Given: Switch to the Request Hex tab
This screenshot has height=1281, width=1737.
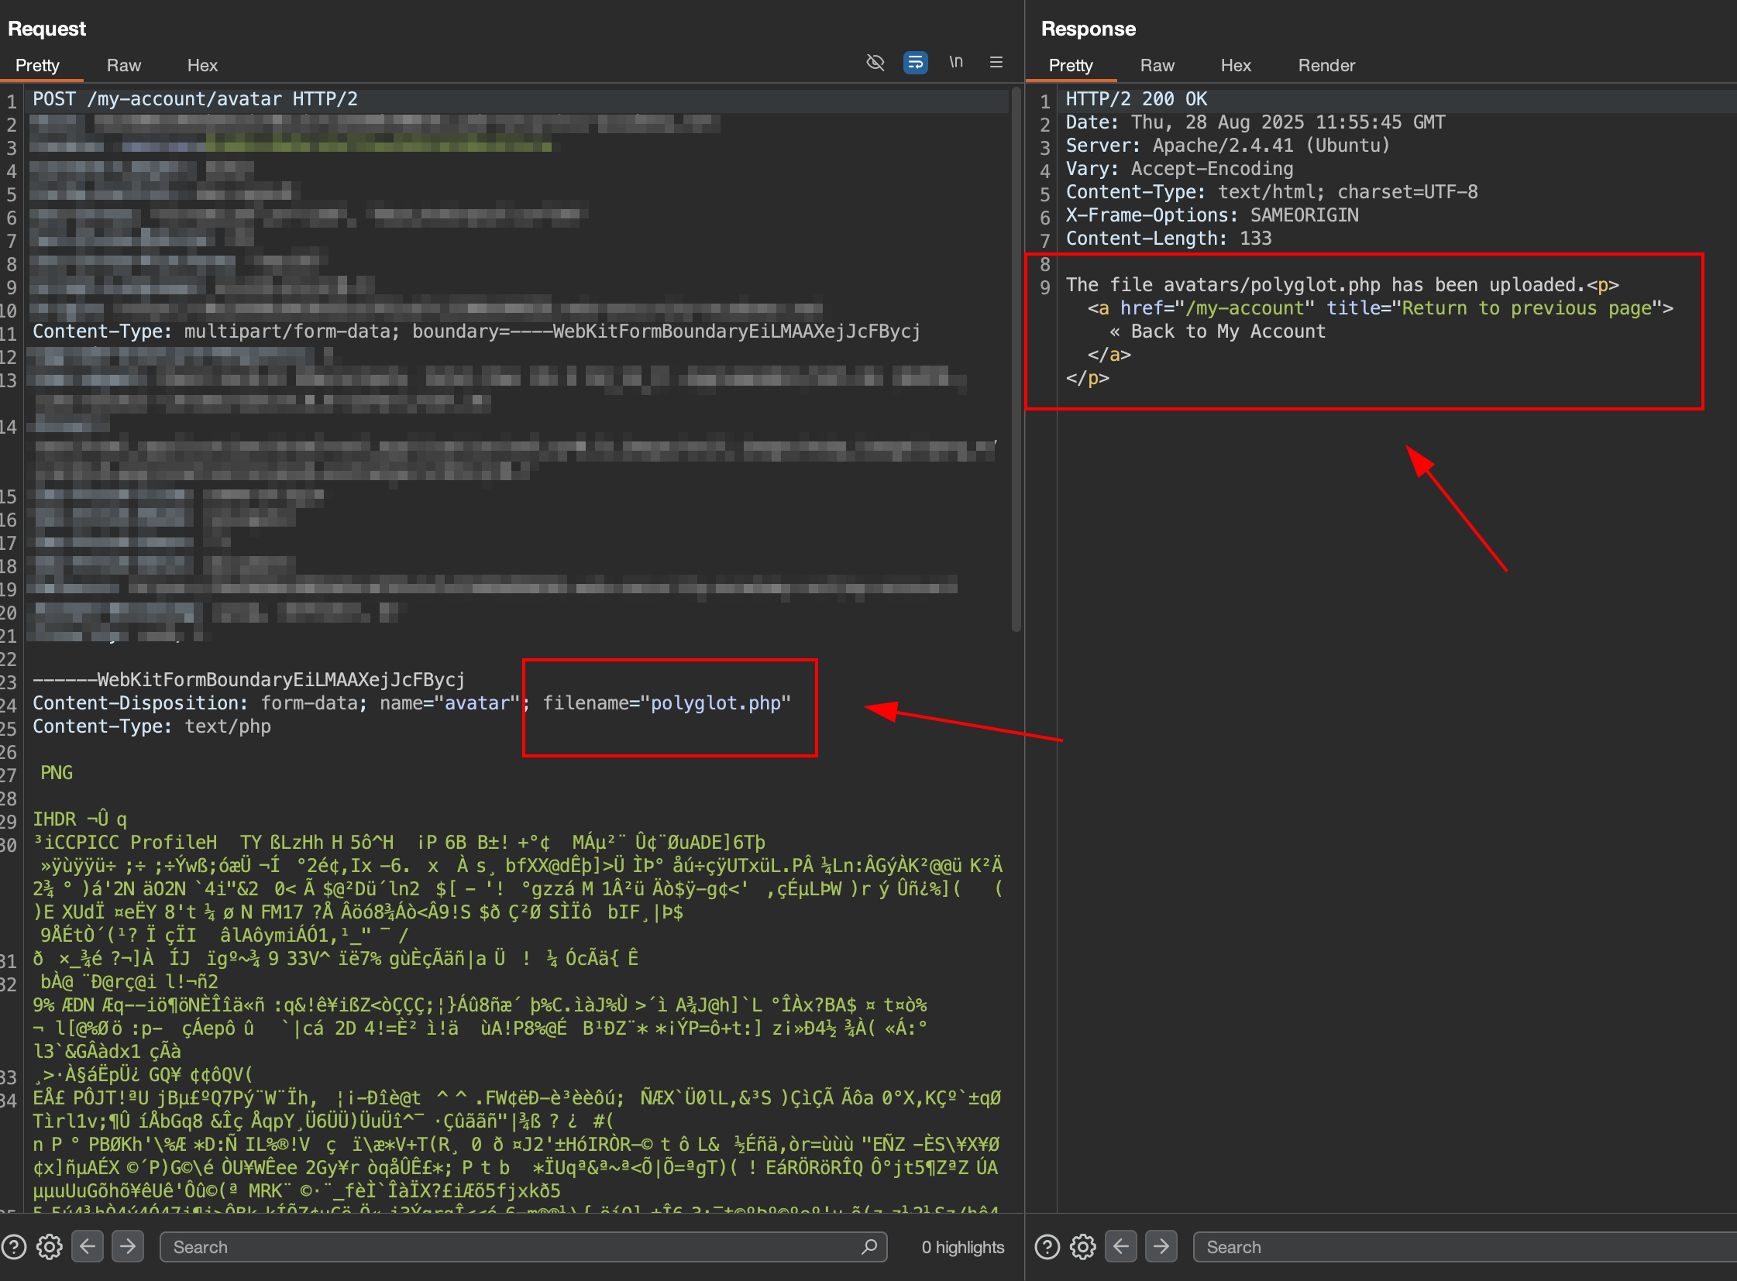Looking at the screenshot, I should [201, 65].
